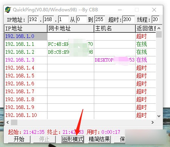
Task: Click the elapsed time 0:00:17
Action: [x=111, y=132]
